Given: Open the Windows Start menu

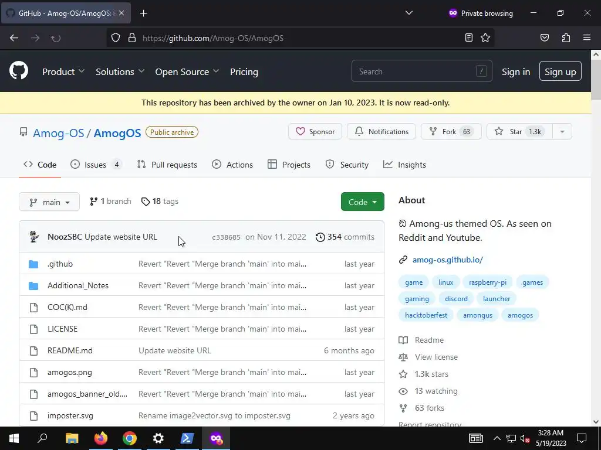Looking at the screenshot, I should coord(14,438).
